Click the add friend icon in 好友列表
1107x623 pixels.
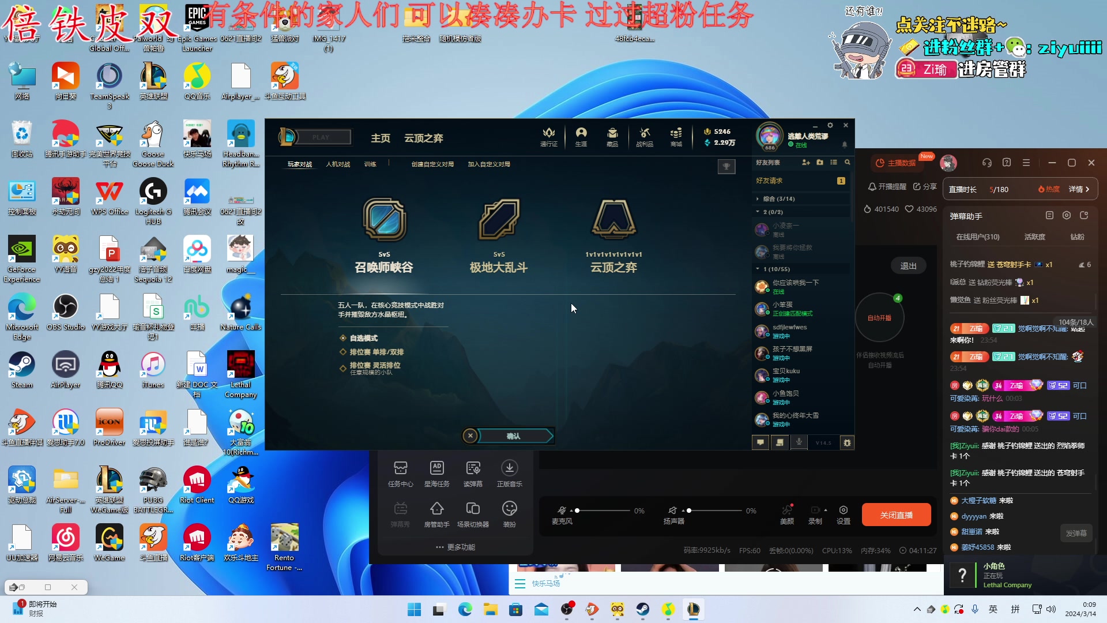tap(806, 163)
